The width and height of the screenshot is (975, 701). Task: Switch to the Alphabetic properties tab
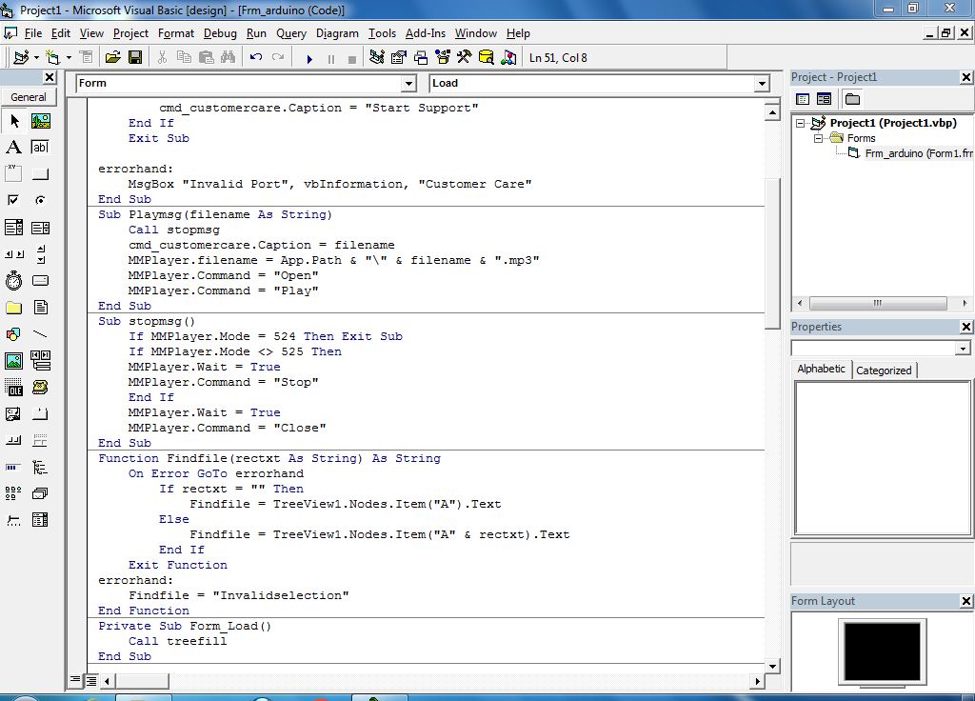(x=820, y=369)
